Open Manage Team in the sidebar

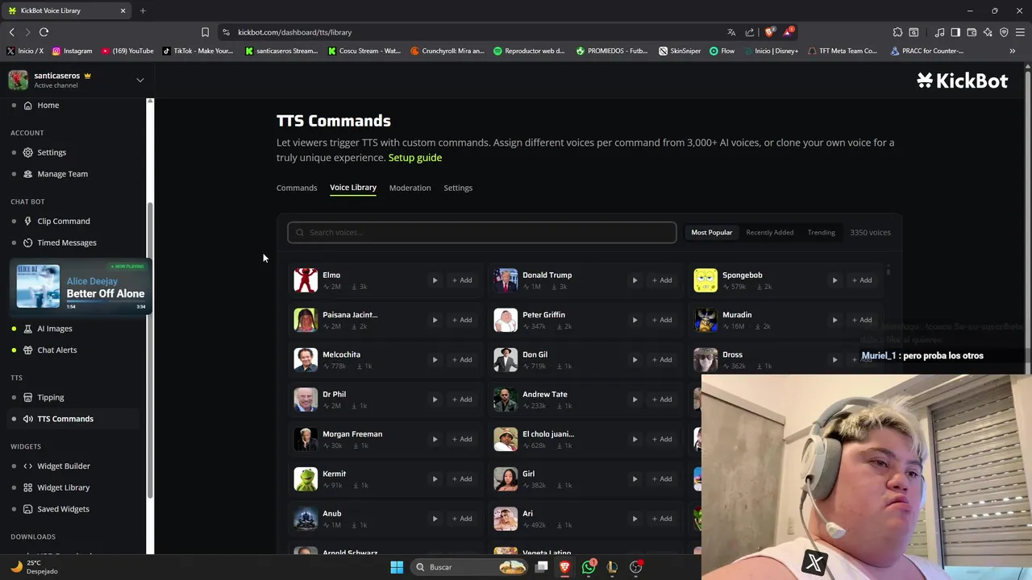[x=63, y=174]
